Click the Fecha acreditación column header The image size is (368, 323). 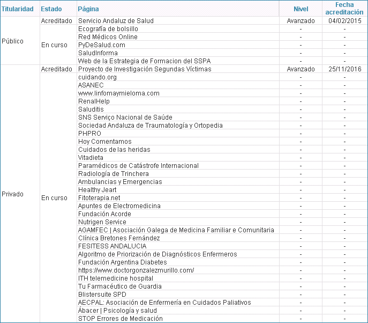(x=344, y=9)
